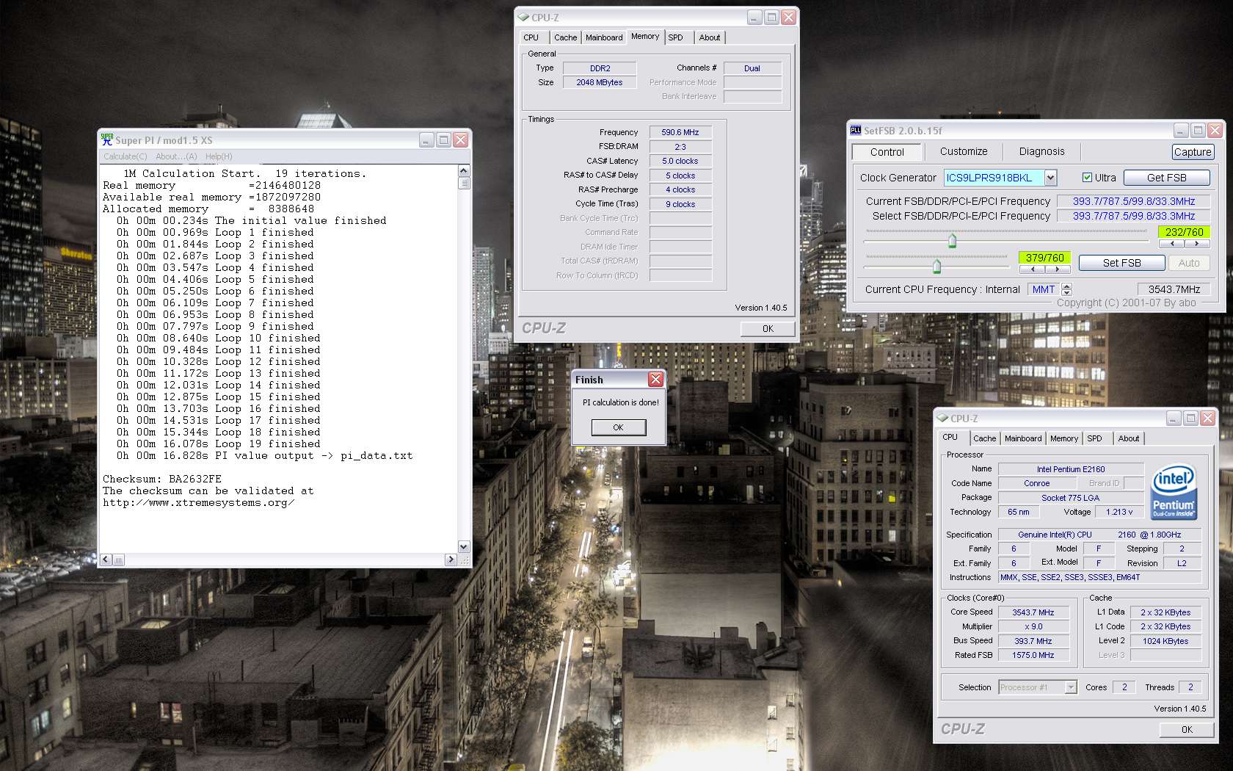Click left arrow under 379/760 value
Image resolution: width=1233 pixels, height=771 pixels.
[1032, 269]
